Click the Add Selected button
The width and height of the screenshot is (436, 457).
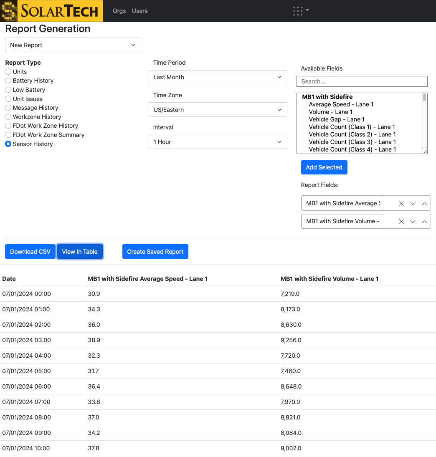pos(324,167)
